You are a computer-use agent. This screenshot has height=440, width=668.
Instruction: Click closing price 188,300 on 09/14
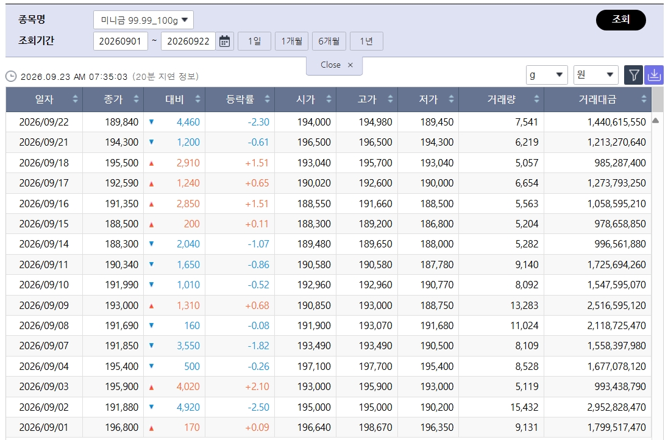click(122, 244)
